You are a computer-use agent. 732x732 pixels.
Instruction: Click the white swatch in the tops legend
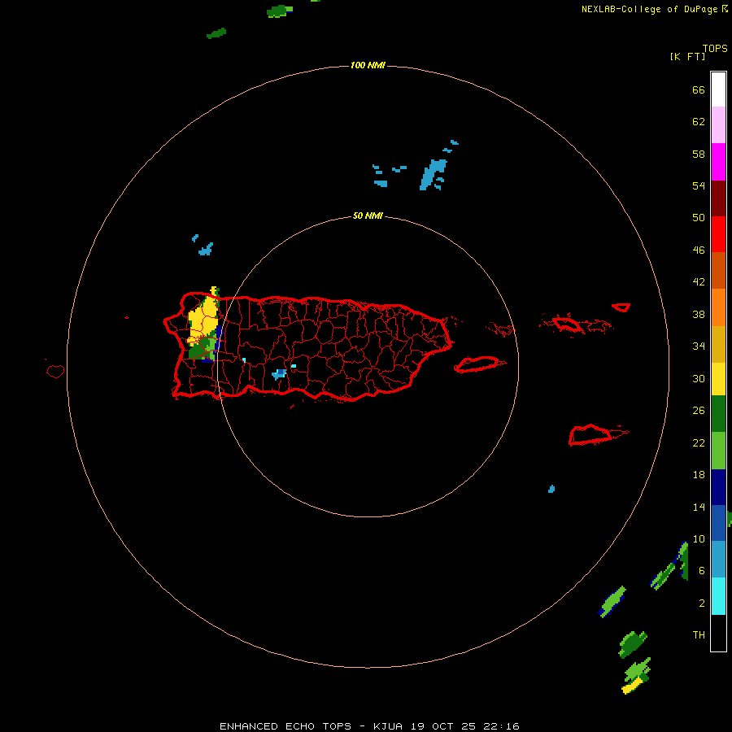coord(718,89)
